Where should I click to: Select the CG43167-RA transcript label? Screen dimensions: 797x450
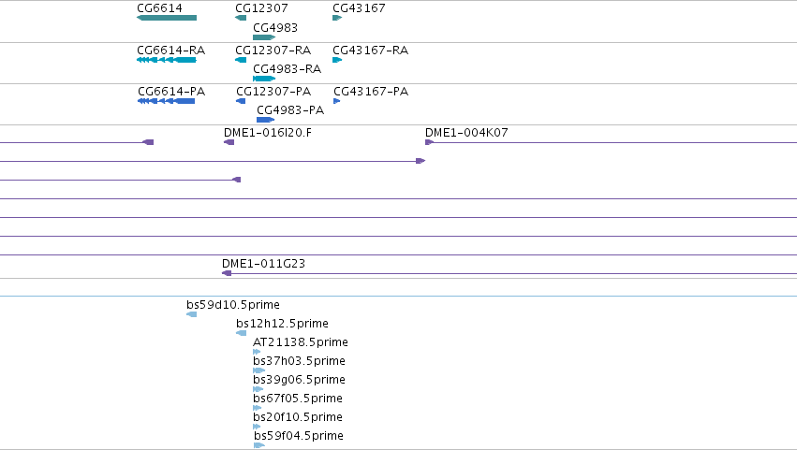point(371,51)
